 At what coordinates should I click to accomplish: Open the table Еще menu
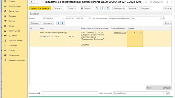click(168, 23)
